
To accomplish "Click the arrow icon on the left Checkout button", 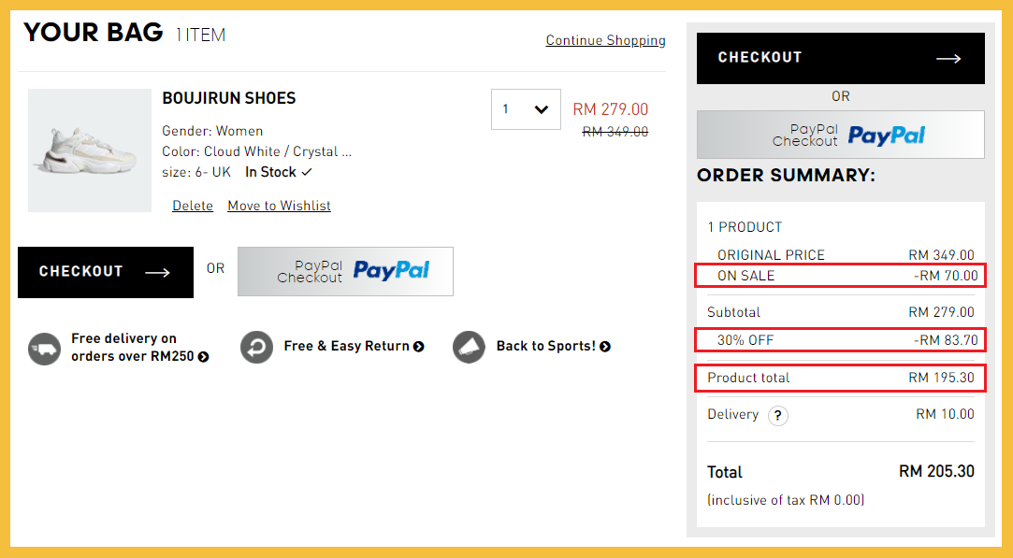I will [x=157, y=272].
